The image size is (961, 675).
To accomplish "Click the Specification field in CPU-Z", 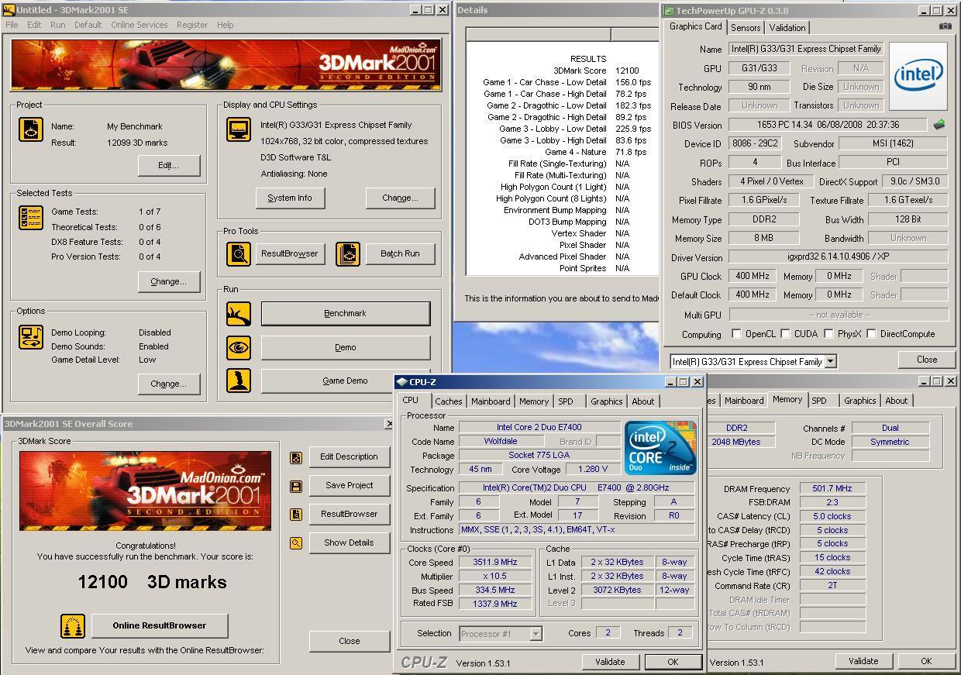I will click(x=577, y=488).
